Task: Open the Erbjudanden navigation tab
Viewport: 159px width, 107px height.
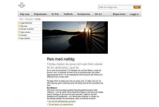Action: (40, 14)
